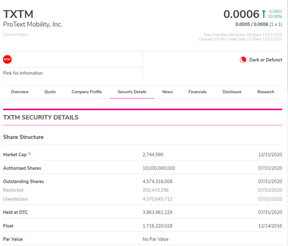Click the Par Value row label
The height and width of the screenshot is (246, 288).
click(13, 239)
